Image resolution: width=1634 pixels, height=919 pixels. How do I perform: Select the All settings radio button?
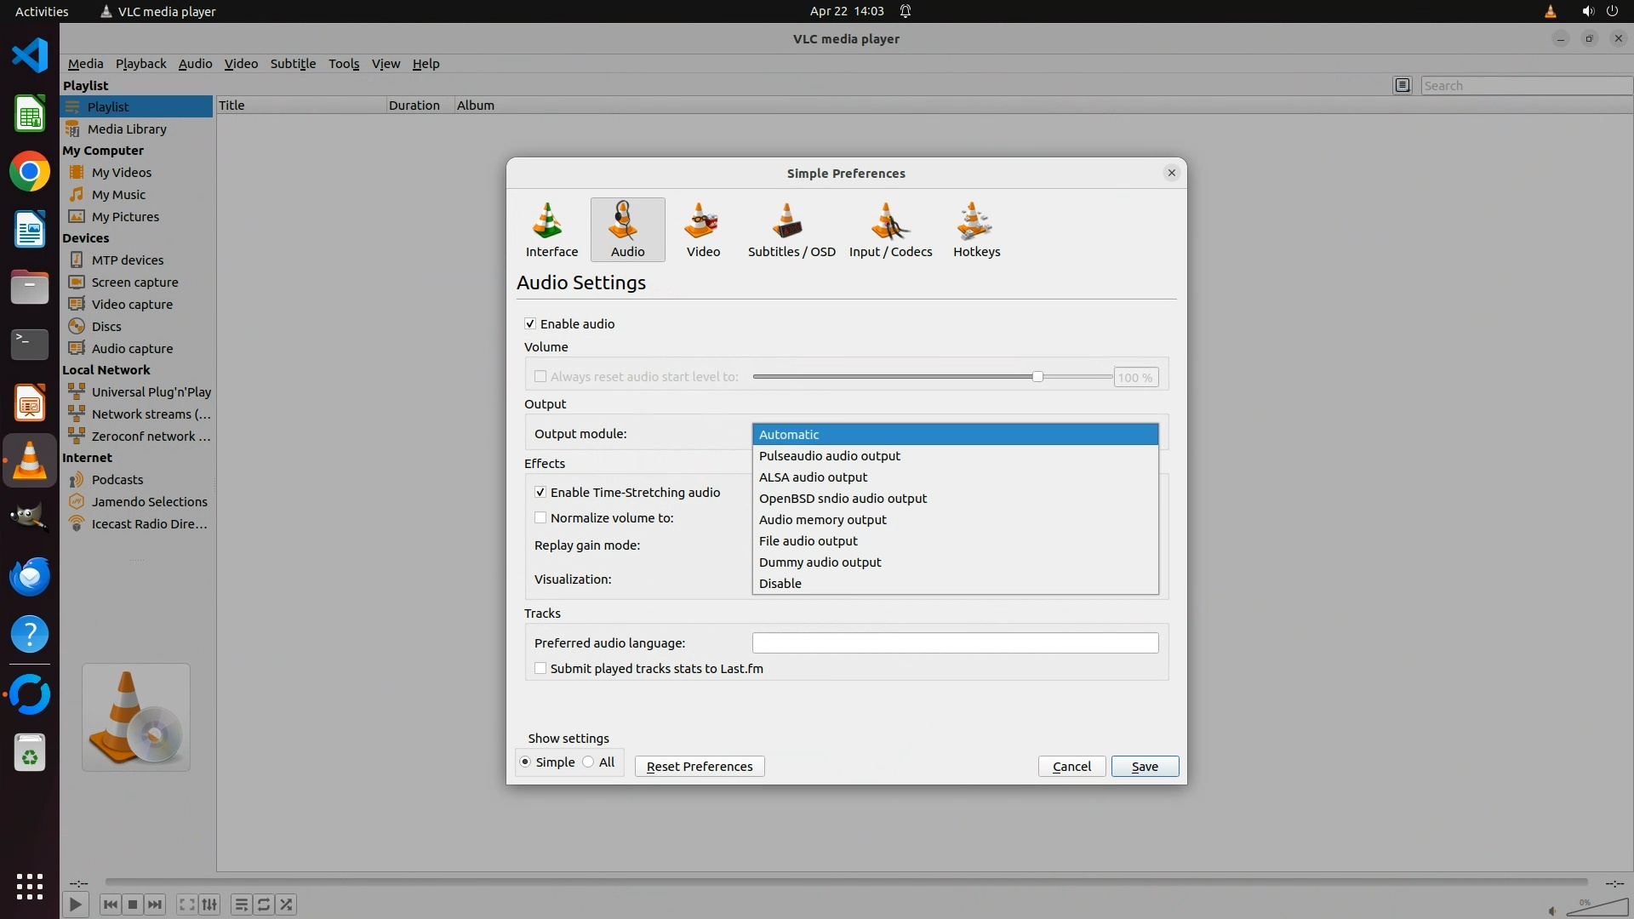(589, 762)
